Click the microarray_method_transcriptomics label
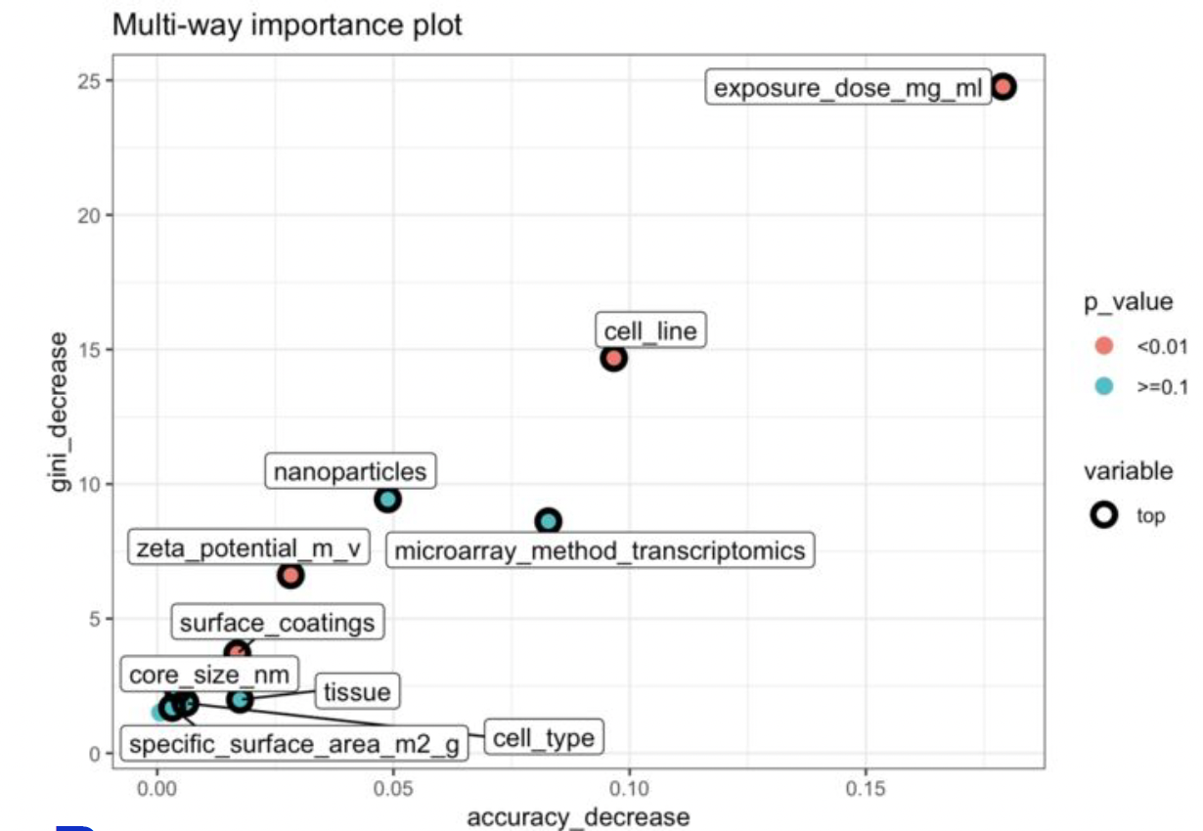 click(599, 550)
